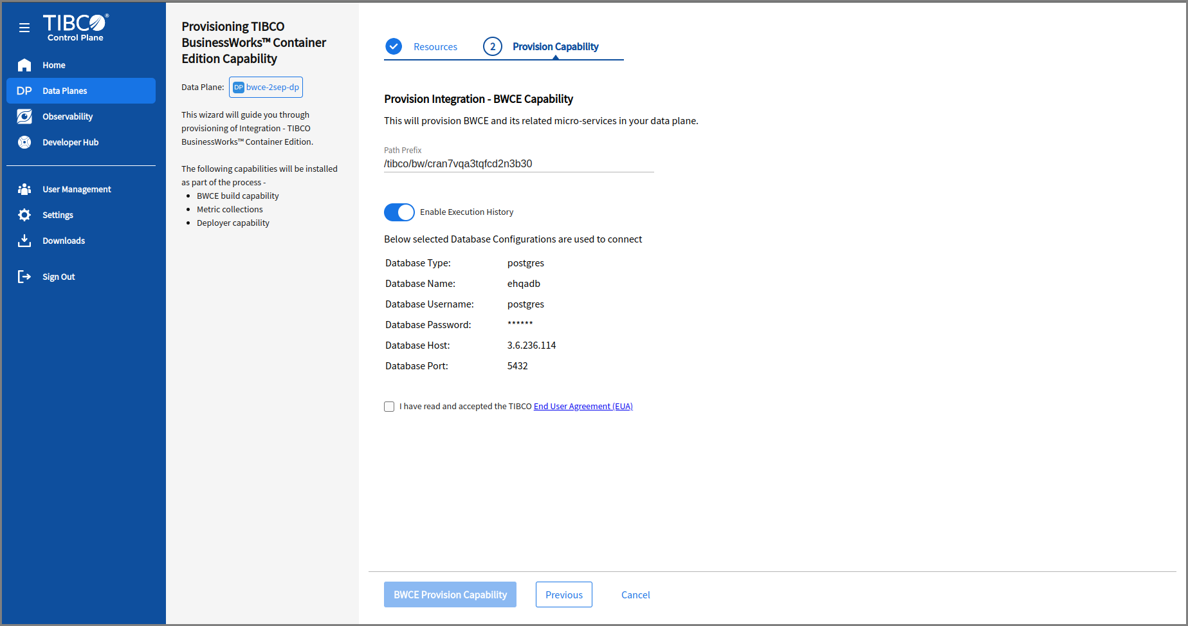
Task: Click the Home house icon
Action: click(24, 65)
